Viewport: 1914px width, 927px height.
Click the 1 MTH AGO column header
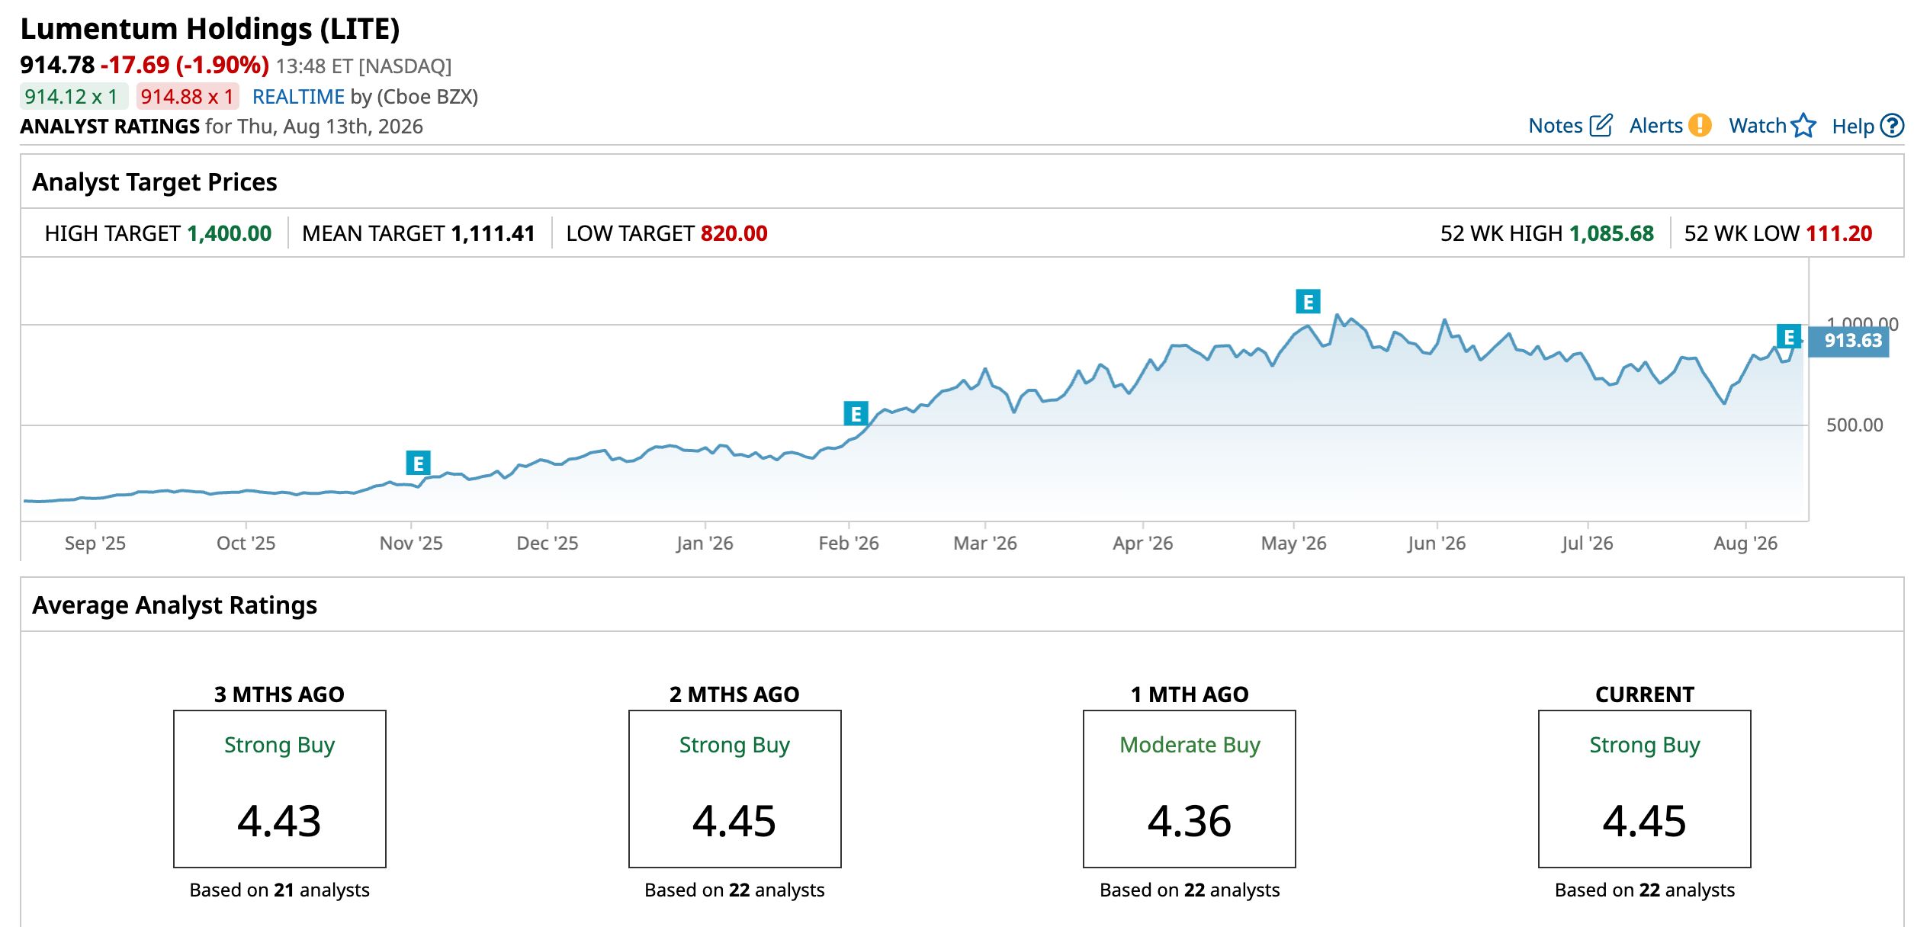(1190, 694)
